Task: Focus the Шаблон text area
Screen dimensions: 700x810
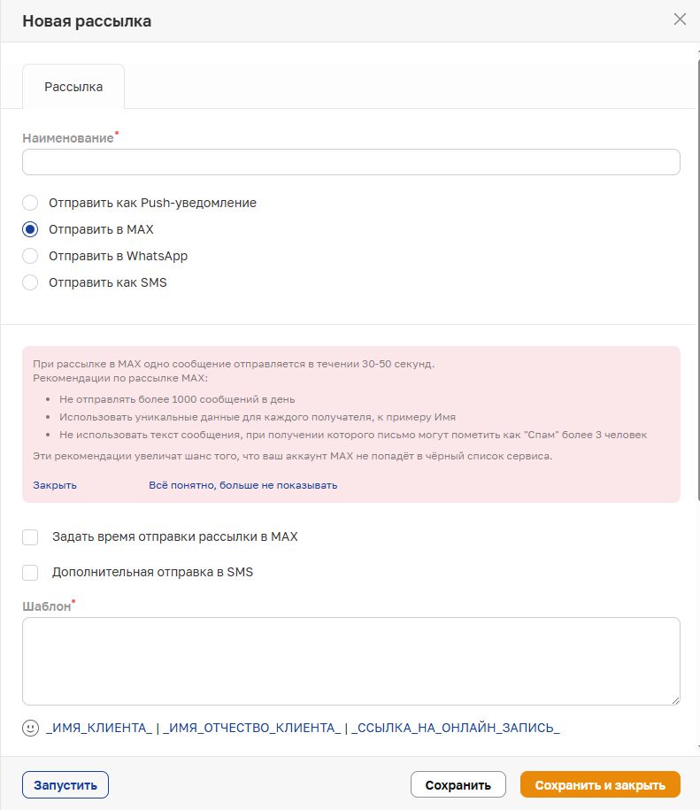Action: coord(350,660)
